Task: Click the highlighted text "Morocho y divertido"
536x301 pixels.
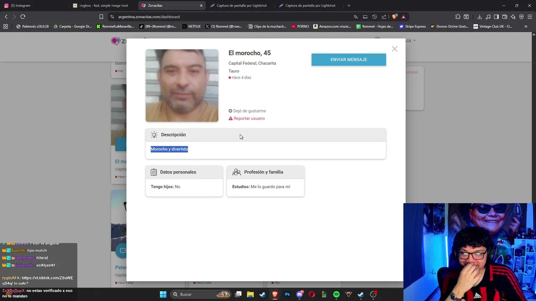Action: [169, 149]
